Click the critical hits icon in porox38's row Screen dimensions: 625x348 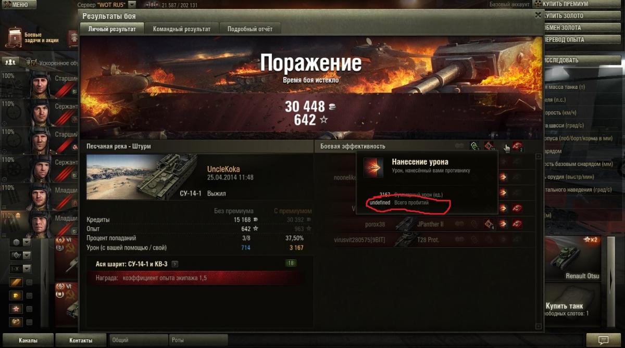pyautogui.click(x=490, y=224)
